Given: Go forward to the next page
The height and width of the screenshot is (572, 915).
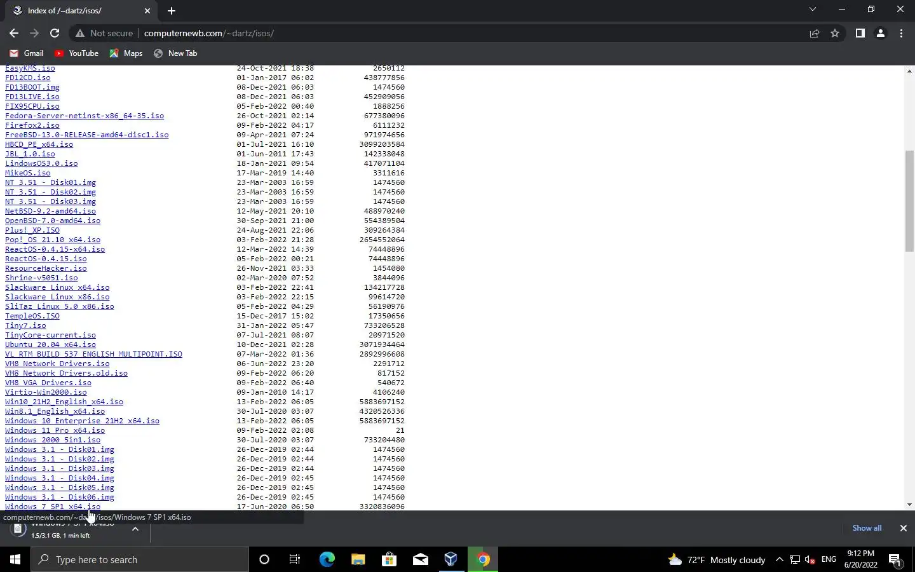Looking at the screenshot, I should [x=34, y=33].
